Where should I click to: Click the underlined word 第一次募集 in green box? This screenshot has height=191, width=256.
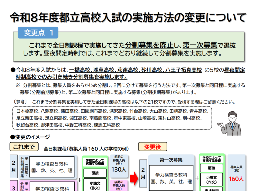200,45
